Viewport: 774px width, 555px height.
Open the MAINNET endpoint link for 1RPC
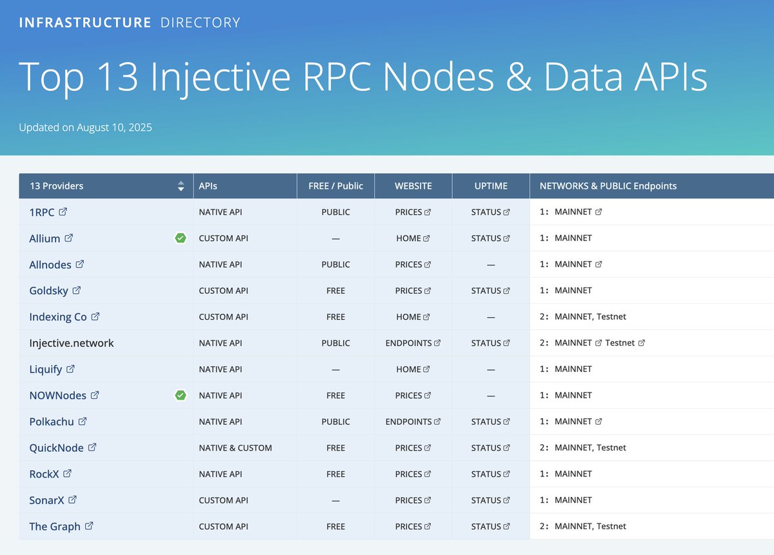[578, 212]
